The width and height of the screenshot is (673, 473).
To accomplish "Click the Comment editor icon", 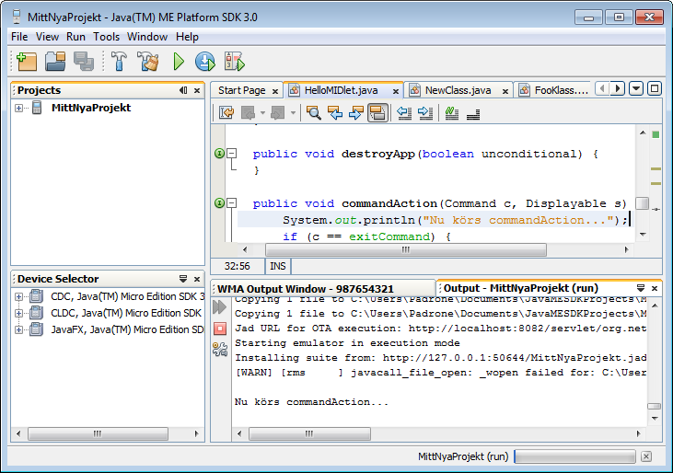I will (x=451, y=113).
